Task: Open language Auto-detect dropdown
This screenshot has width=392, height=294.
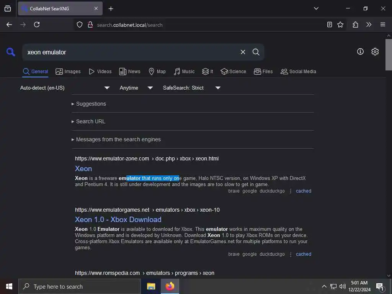Action: (x=65, y=88)
